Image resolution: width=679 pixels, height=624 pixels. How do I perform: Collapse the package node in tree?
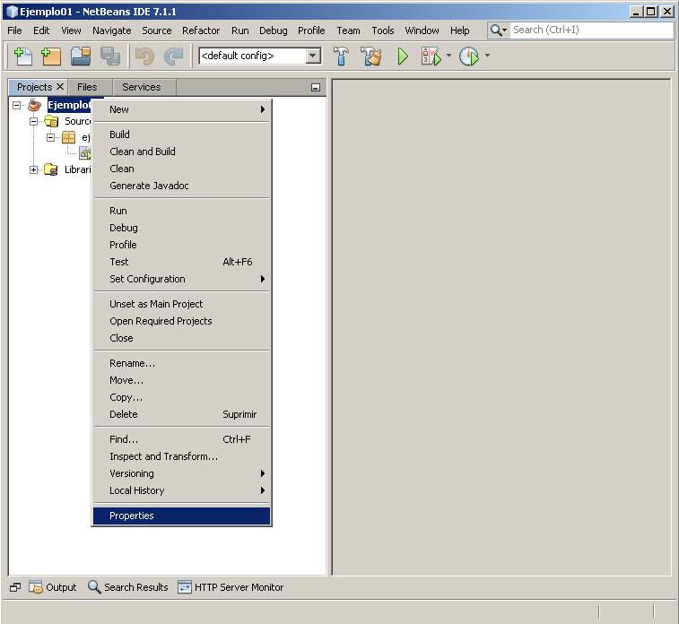[50, 137]
